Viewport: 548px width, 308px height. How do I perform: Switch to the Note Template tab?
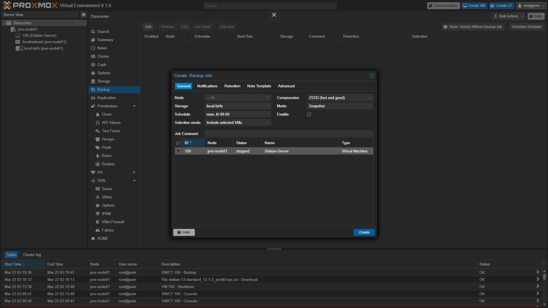259,86
